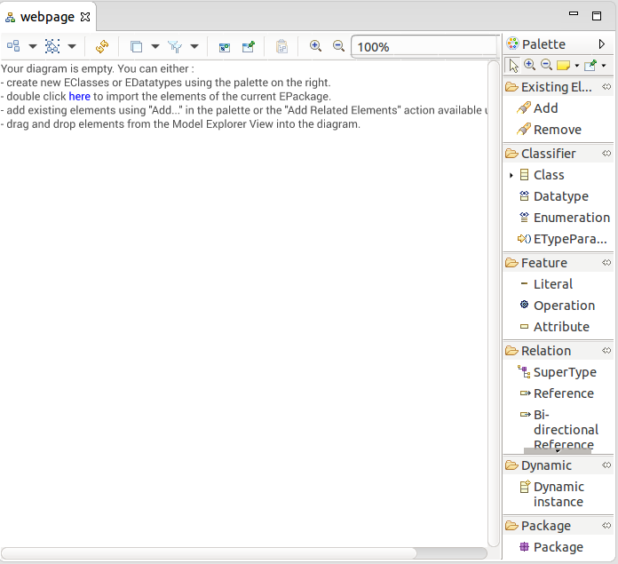Click the blue 'here' import link

(80, 97)
